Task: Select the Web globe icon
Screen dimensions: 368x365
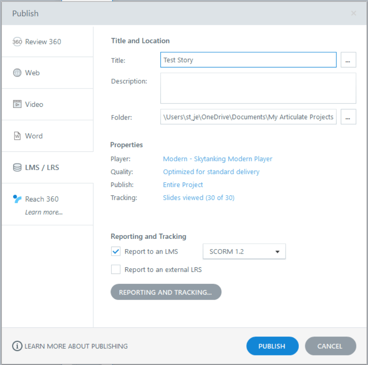Action: [x=17, y=72]
